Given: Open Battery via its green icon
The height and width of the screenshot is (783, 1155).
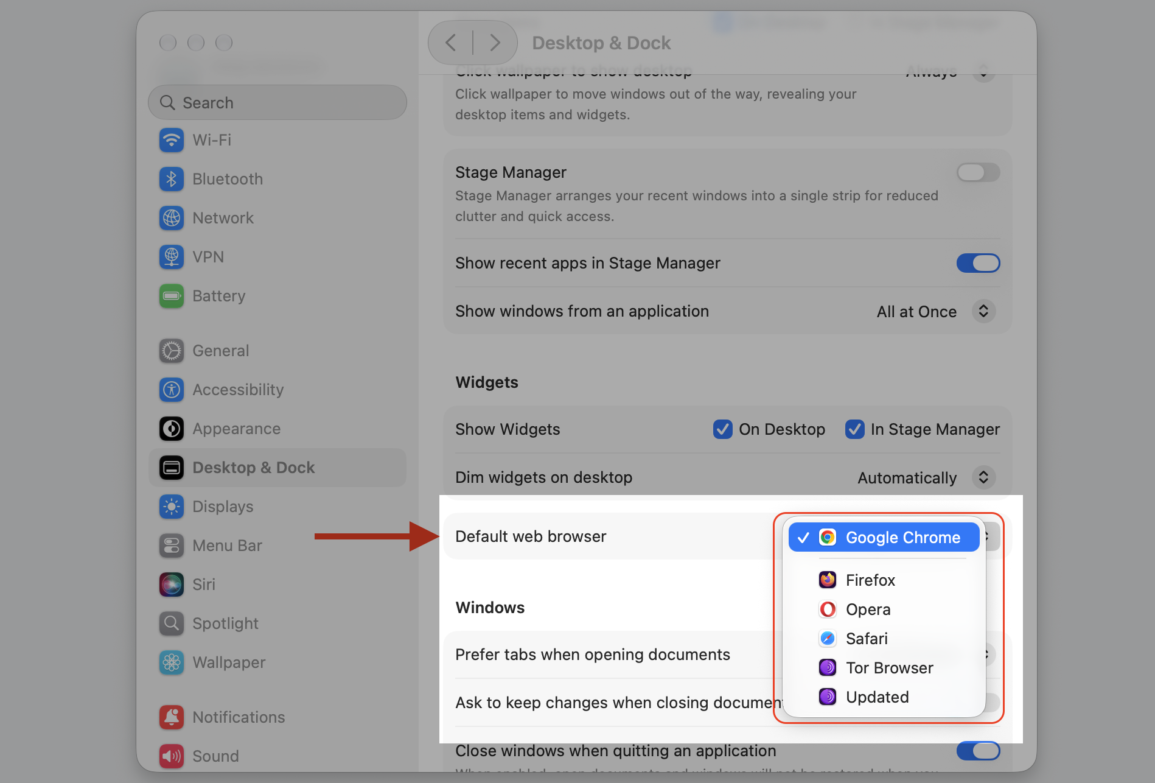Looking at the screenshot, I should (x=172, y=296).
